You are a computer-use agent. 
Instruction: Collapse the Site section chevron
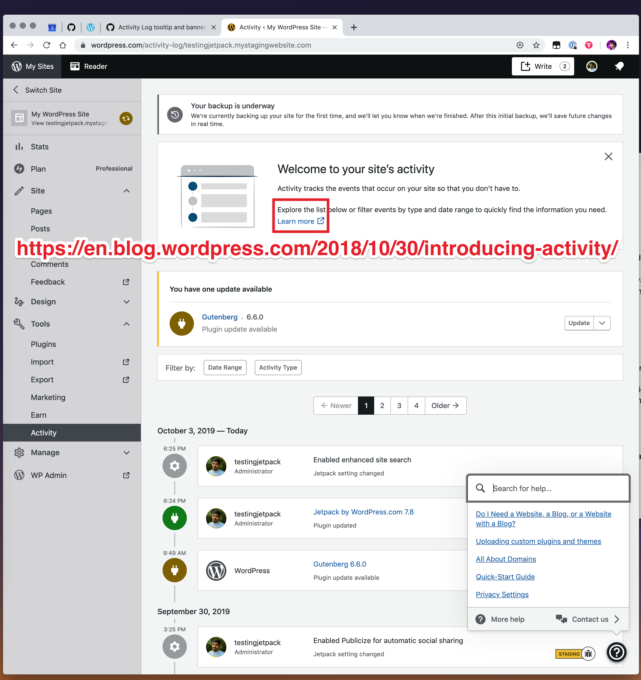tap(127, 191)
